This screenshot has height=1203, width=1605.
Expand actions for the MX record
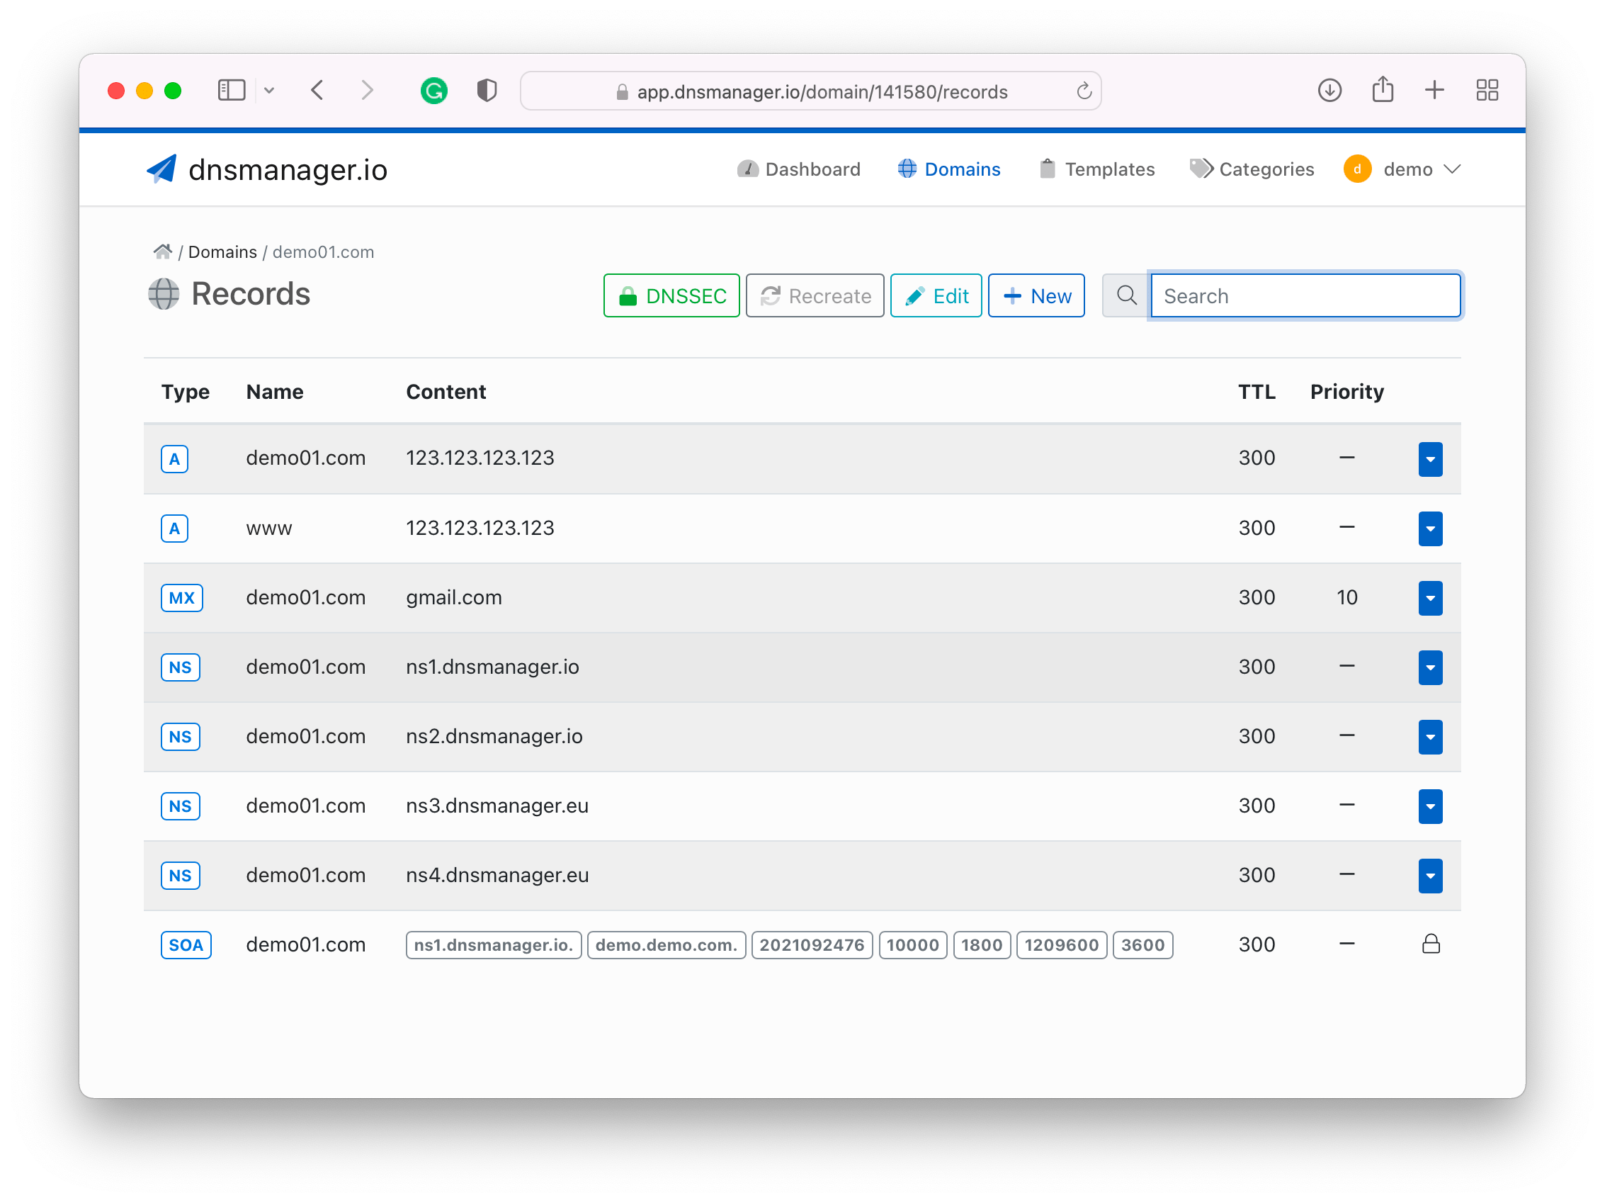tap(1430, 598)
